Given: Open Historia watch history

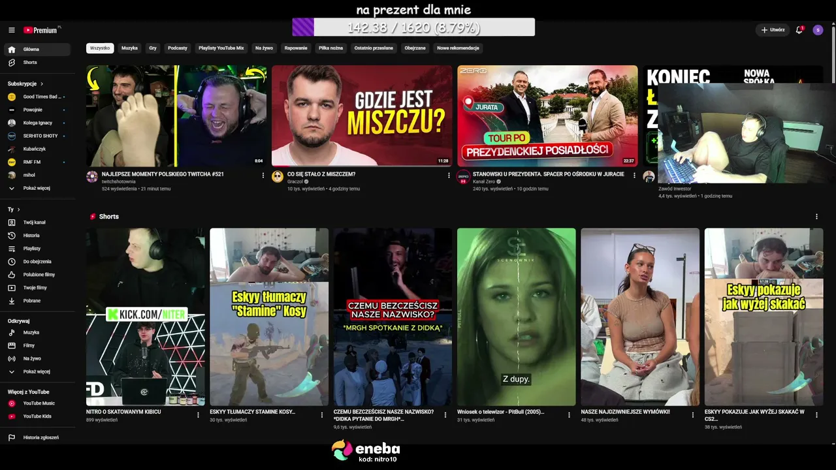Looking at the screenshot, I should click(37, 236).
